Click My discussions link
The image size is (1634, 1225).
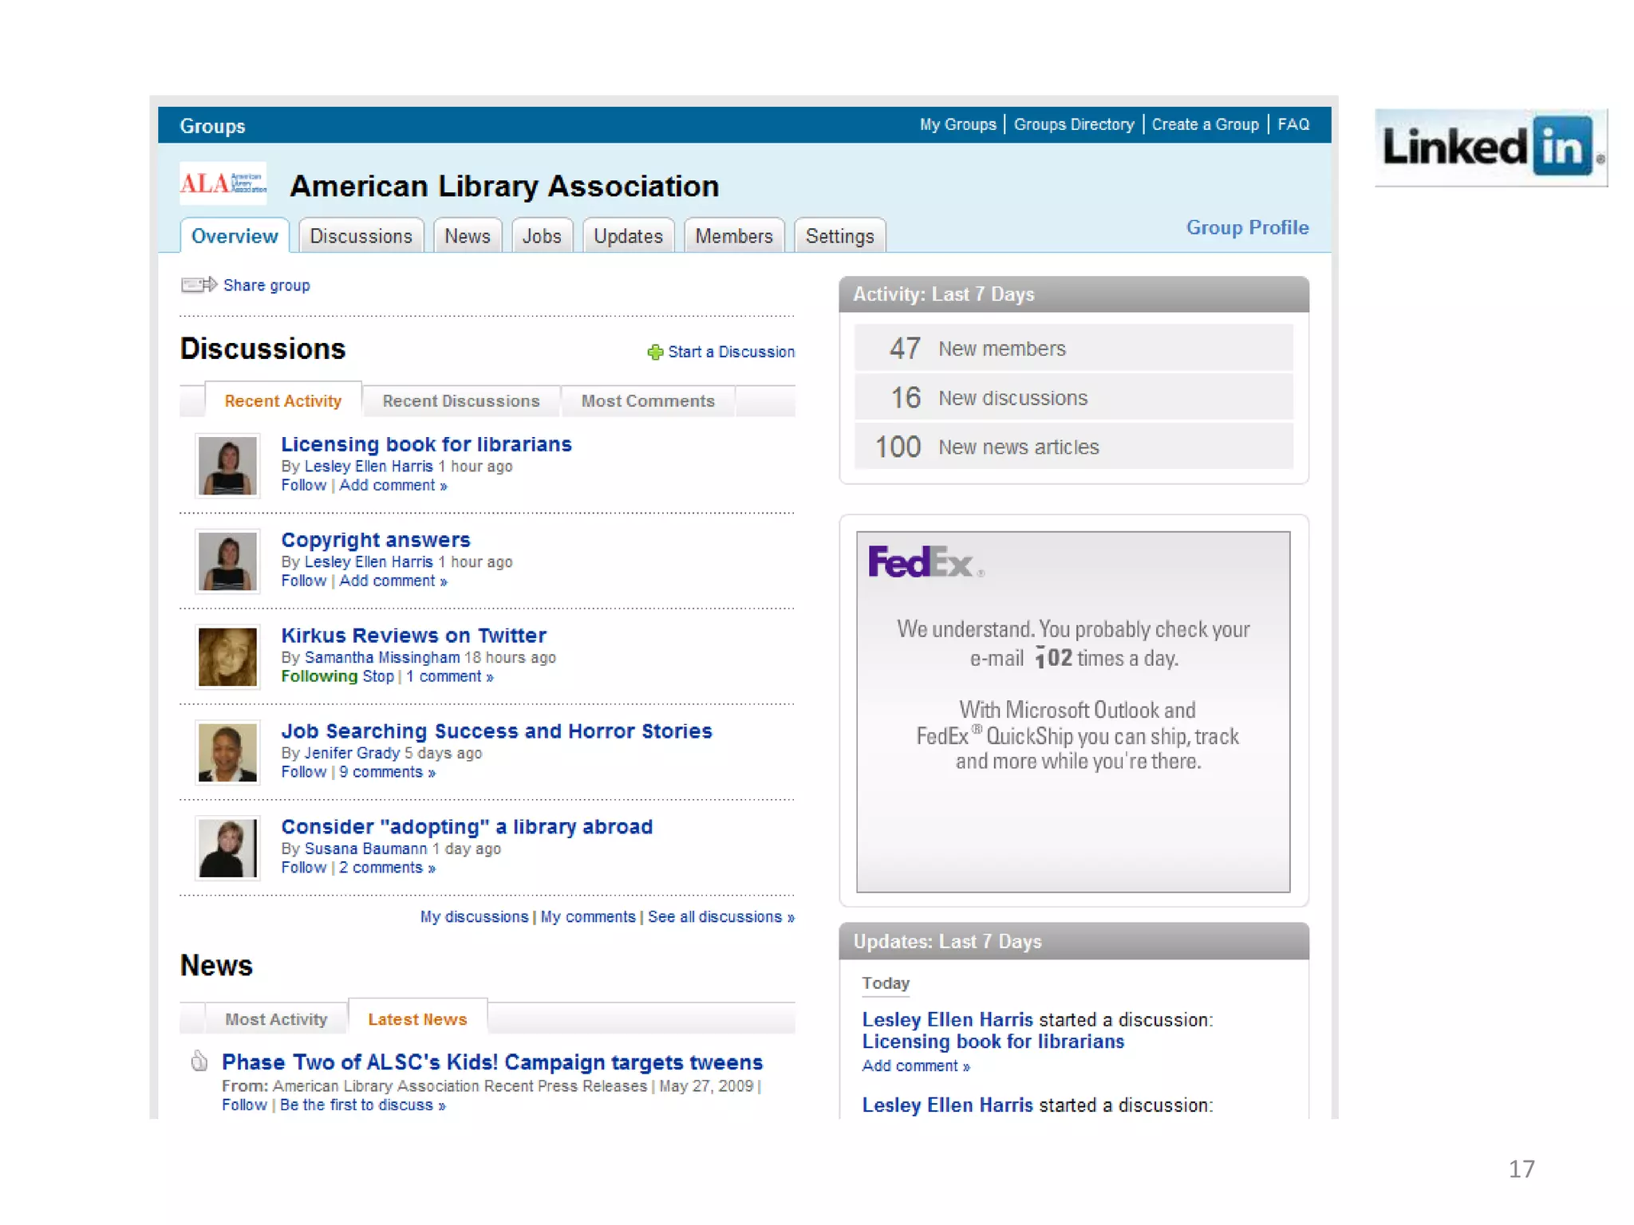[474, 917]
